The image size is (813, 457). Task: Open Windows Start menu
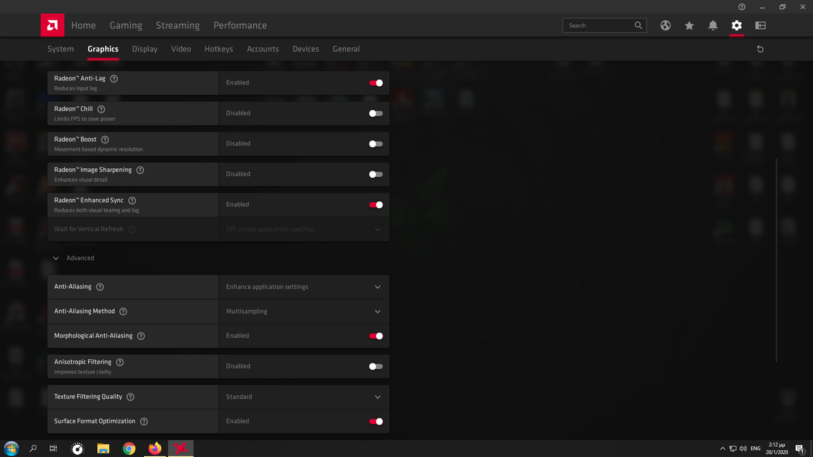[x=11, y=449]
